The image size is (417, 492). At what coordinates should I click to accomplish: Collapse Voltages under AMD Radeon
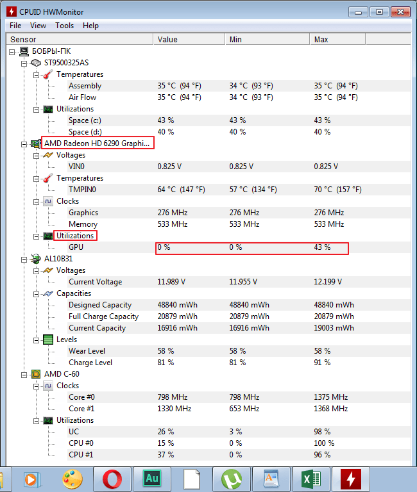coord(37,156)
